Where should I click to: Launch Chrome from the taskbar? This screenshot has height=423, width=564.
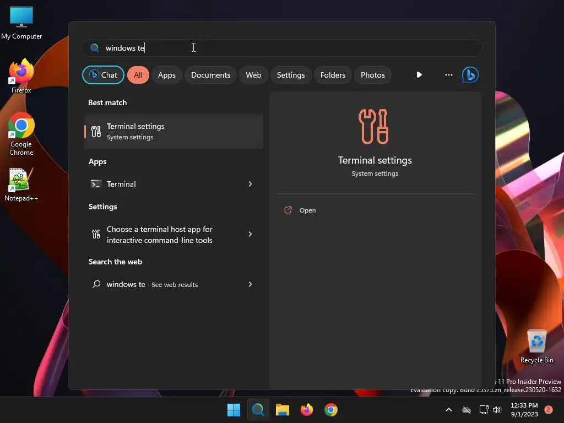(330, 410)
